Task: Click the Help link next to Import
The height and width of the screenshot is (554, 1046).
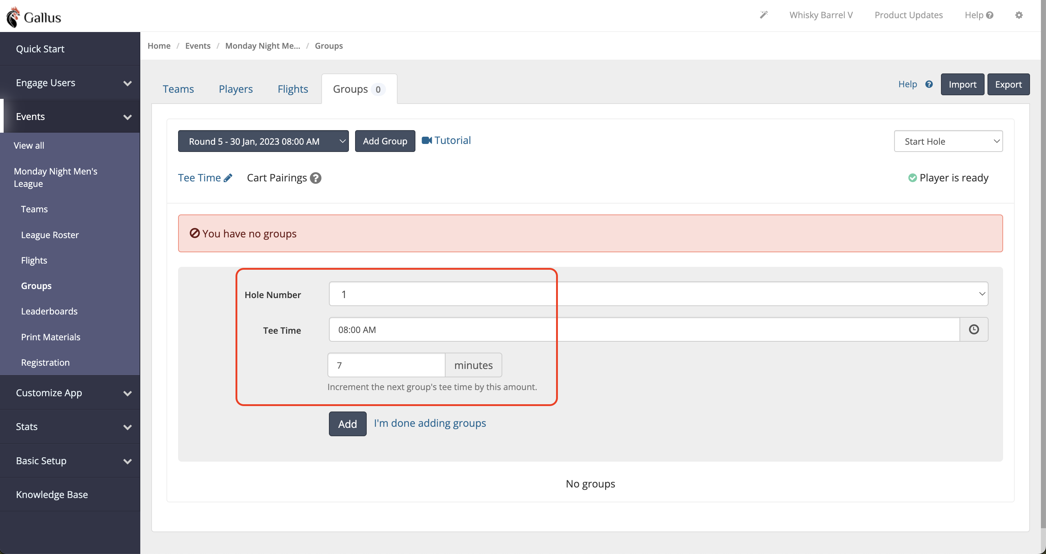Action: [x=908, y=84]
